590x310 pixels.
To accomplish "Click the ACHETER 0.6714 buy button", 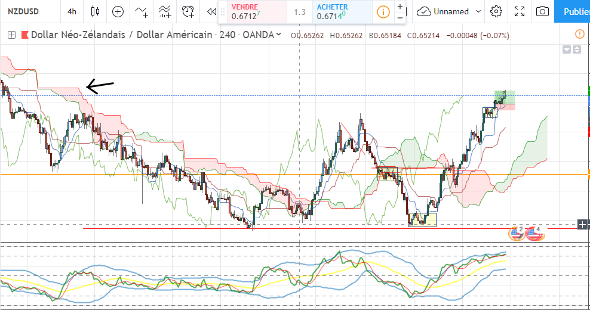I will click(x=342, y=12).
